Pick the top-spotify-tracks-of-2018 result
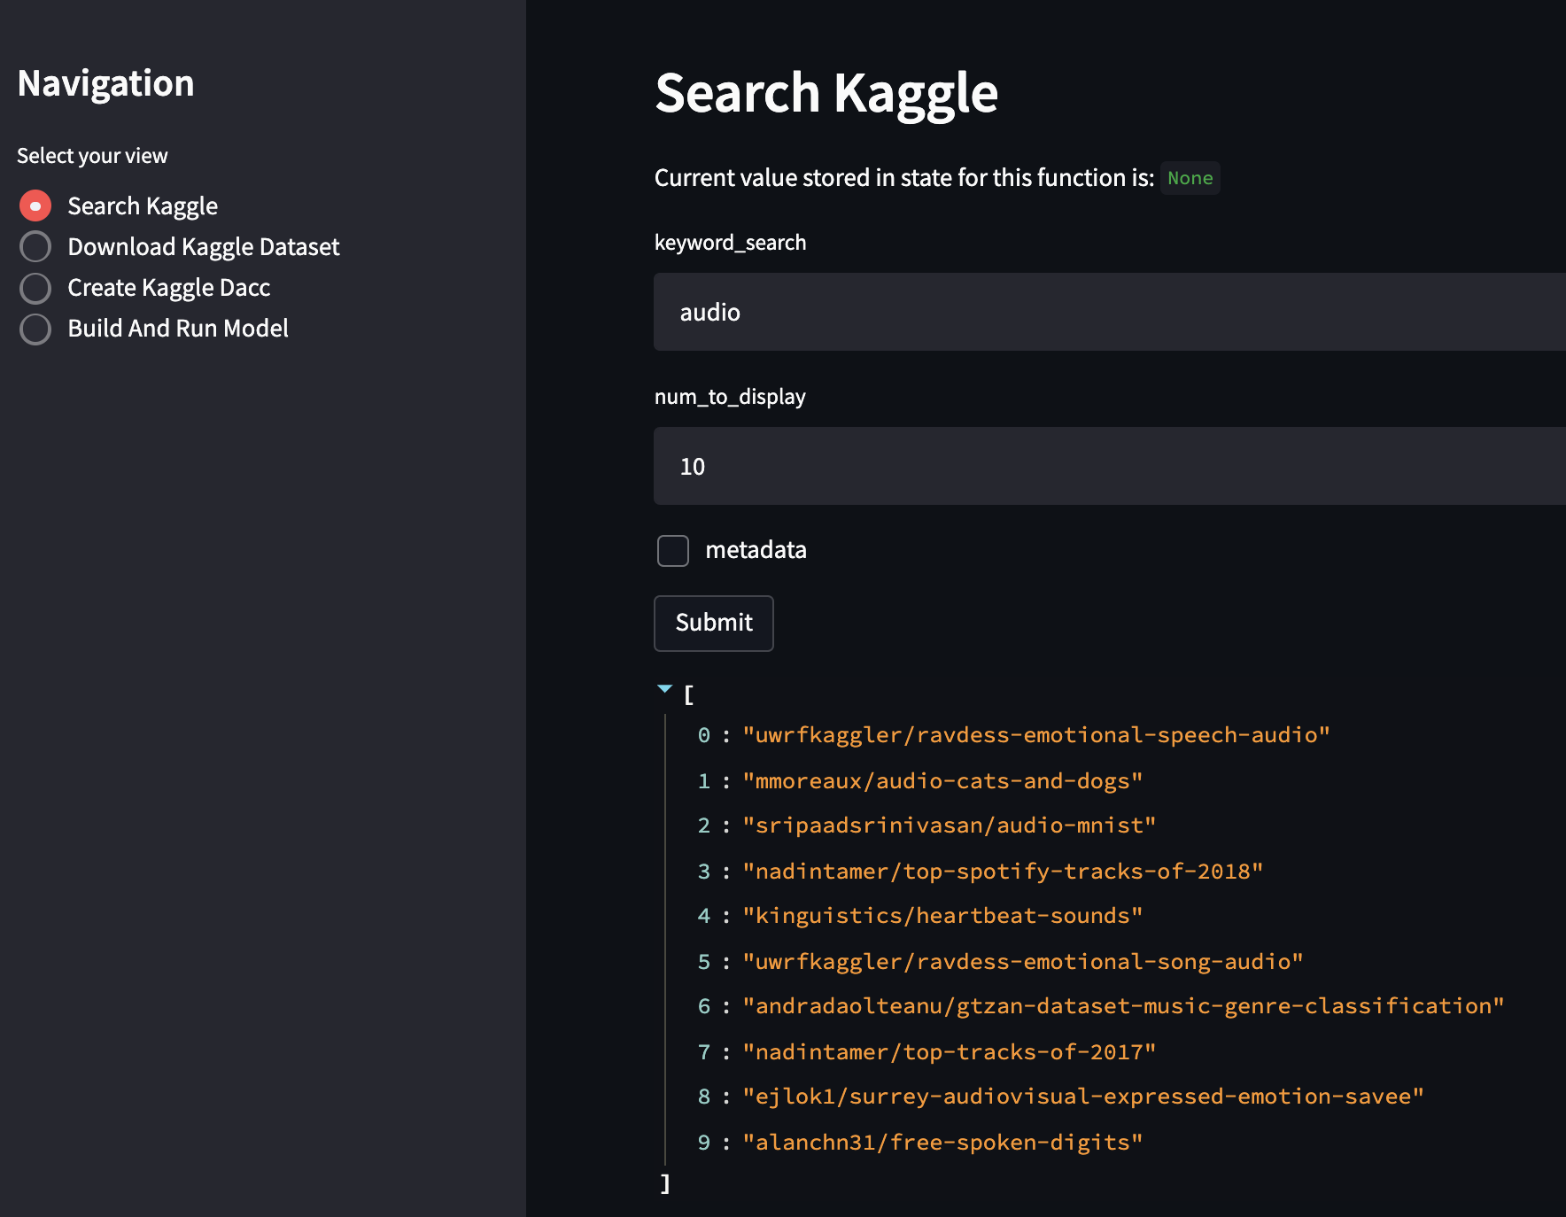Viewport: 1566px width, 1217px height. pos(1003,872)
